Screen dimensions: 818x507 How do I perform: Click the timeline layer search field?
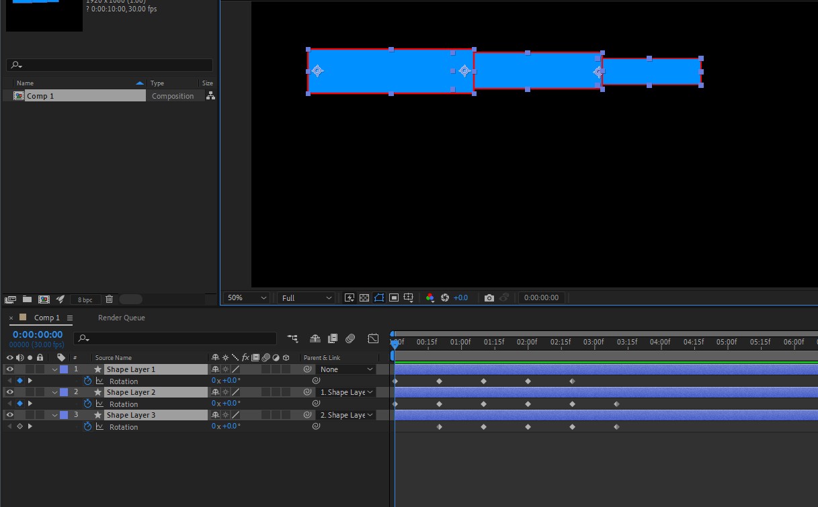click(x=175, y=338)
